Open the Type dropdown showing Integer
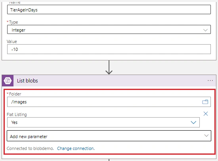Viewport: 218px width, 161px height. pos(109,30)
